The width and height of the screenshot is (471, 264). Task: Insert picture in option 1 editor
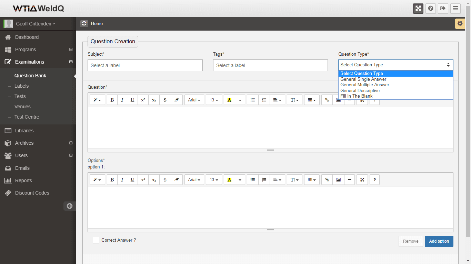pos(338,180)
